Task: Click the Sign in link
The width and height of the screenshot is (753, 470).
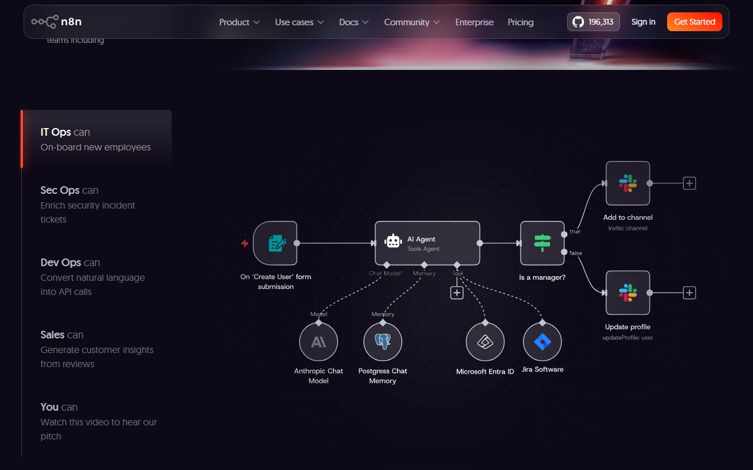Action: tap(643, 22)
